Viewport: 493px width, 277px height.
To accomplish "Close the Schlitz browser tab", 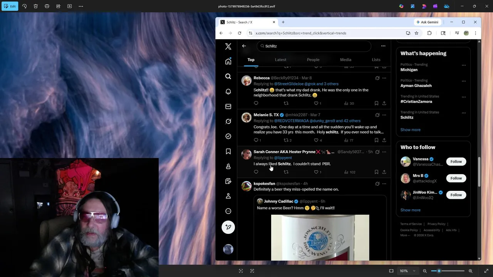I will 274,22.
